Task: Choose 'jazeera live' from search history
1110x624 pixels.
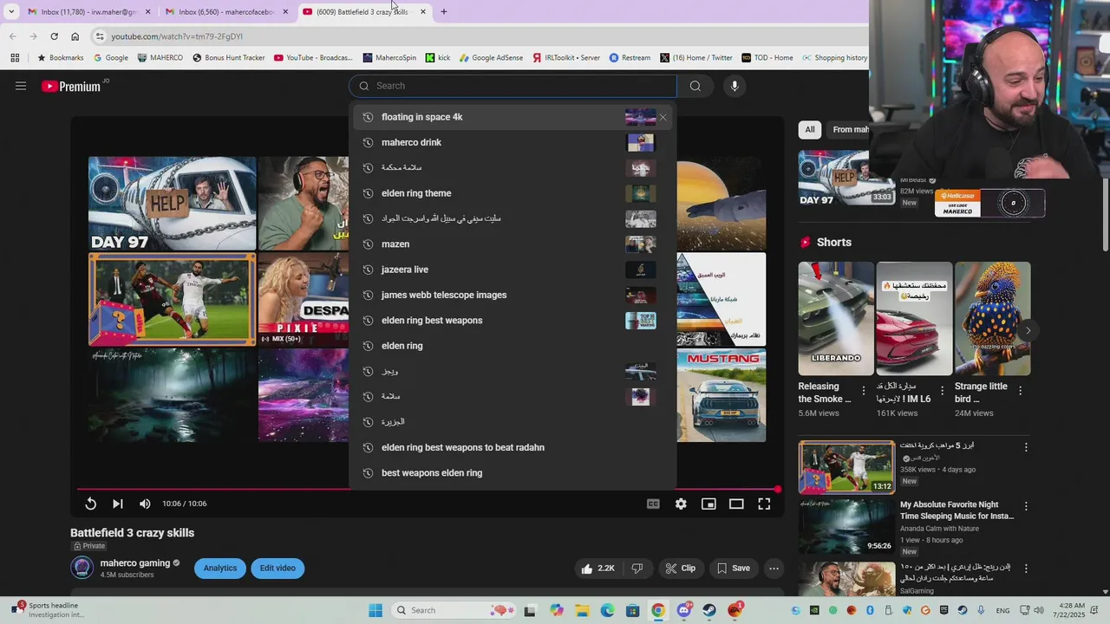Action: tap(513, 270)
